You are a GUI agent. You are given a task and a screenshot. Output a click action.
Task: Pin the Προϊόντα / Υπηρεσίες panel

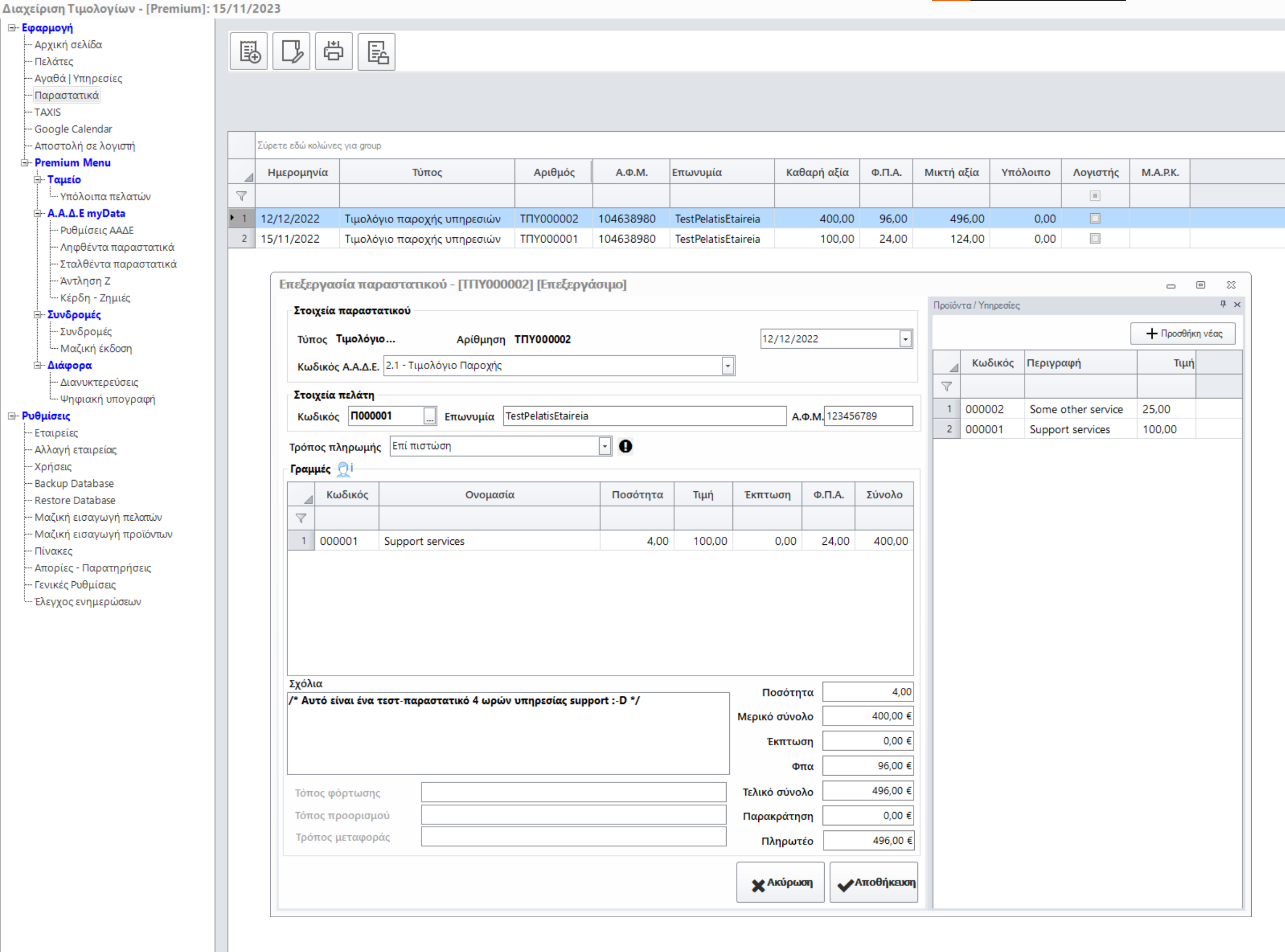tap(1223, 304)
